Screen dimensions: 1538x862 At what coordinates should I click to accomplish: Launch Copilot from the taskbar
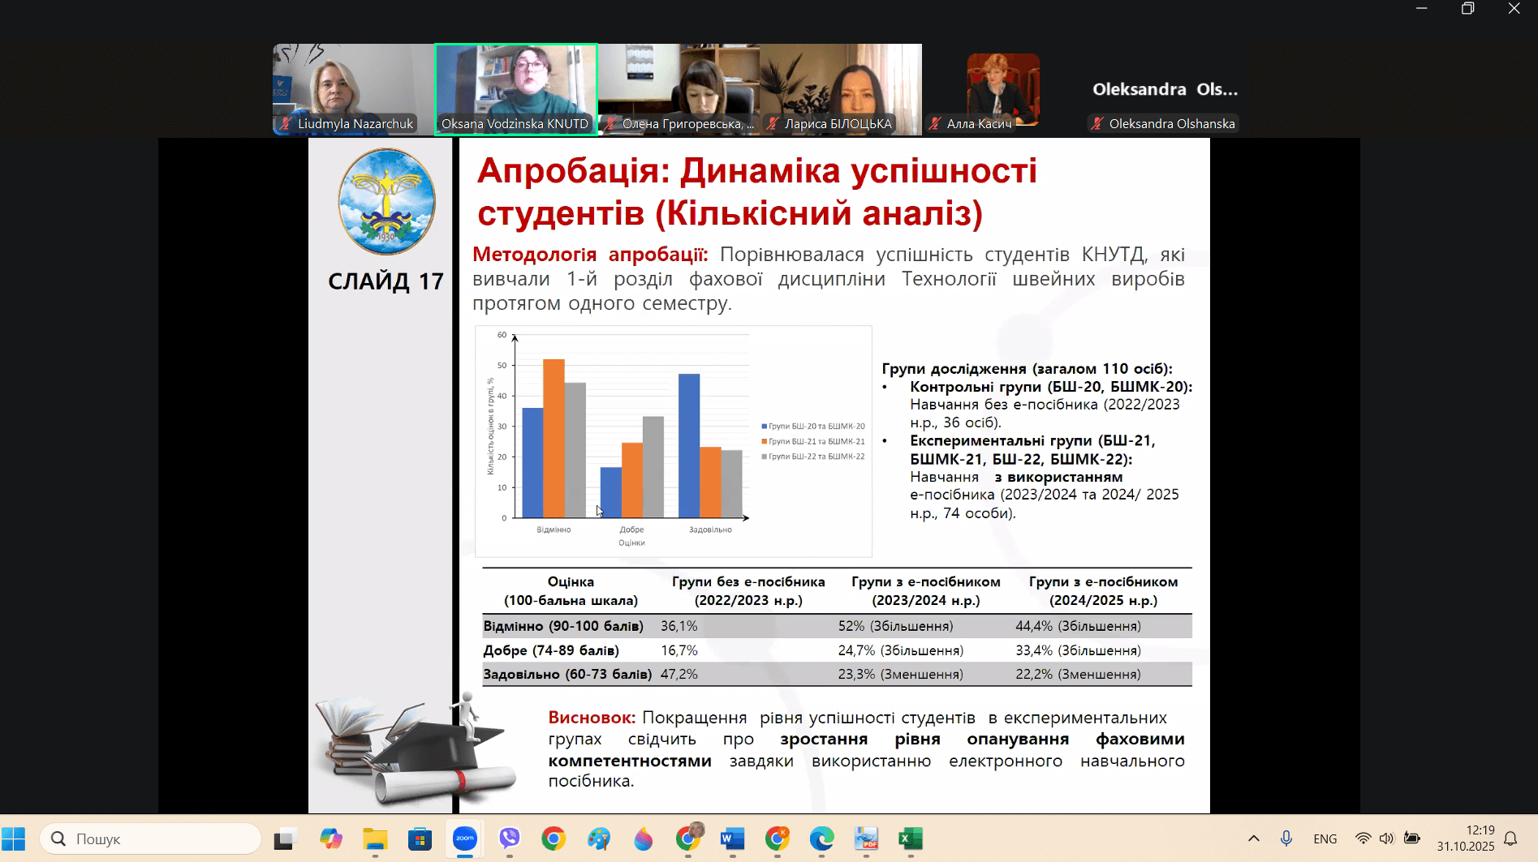click(330, 839)
